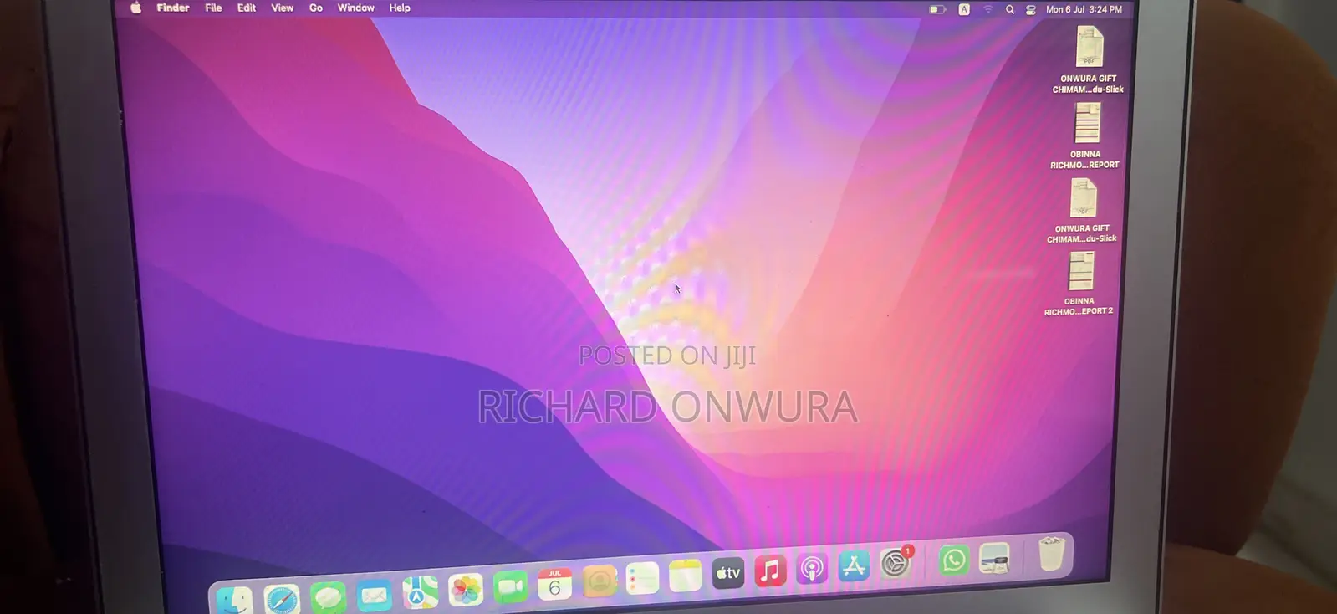Launch Reminders from the Dock
The image size is (1337, 614).
(642, 578)
